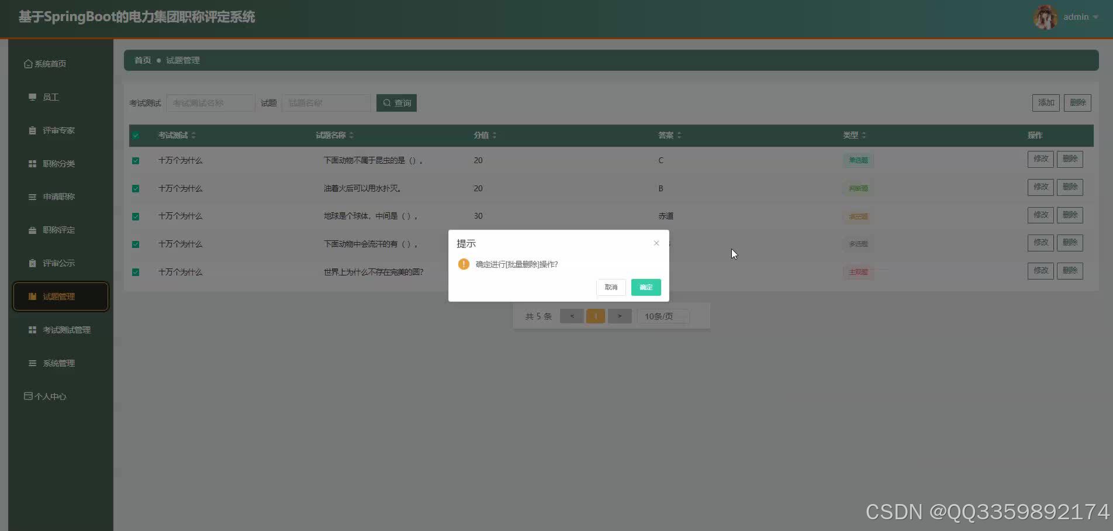Type in the 试题名称 search field

click(326, 102)
